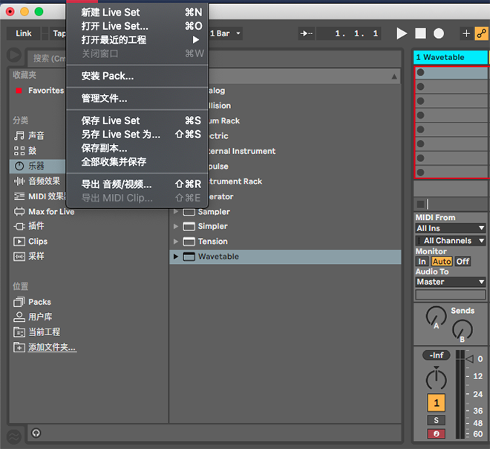Select the 声音 (Sounds) category
Image resolution: width=490 pixels, height=449 pixels.
(36, 136)
